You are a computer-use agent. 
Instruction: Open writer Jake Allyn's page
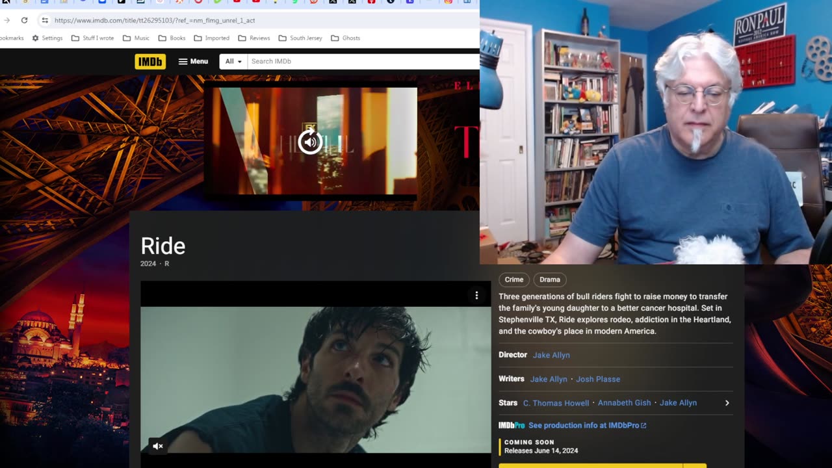(x=549, y=379)
